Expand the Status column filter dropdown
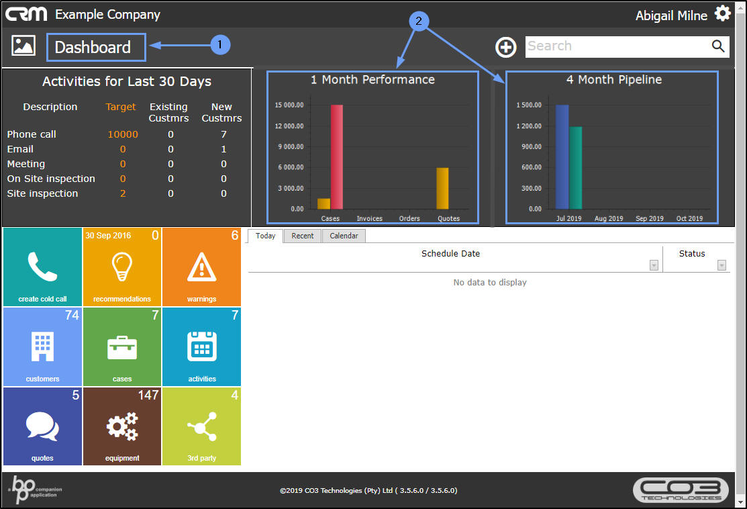Screen dimensions: 747x509 721,265
